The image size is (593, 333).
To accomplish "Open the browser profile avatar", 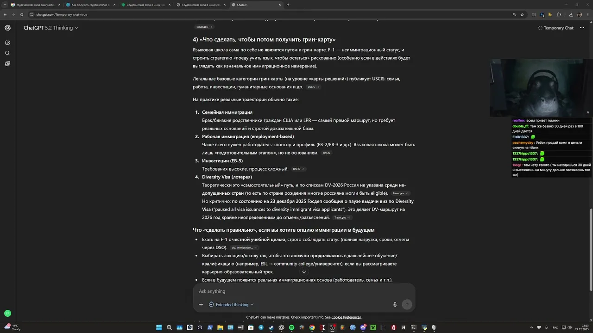I will [x=579, y=14].
